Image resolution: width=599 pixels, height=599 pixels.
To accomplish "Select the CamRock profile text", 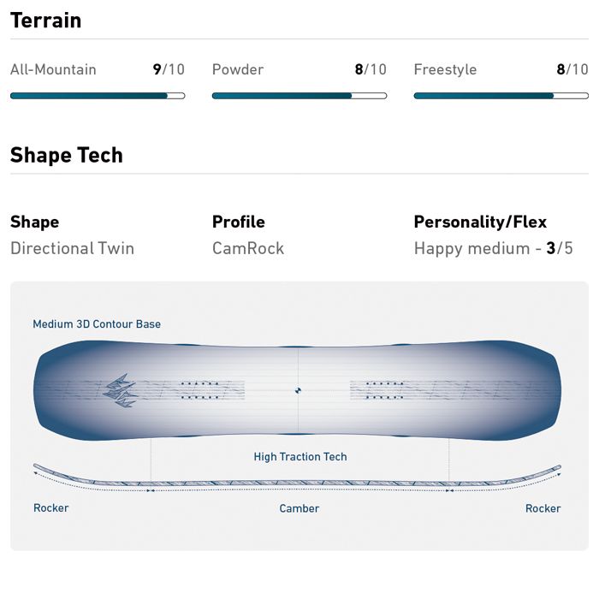I will click(x=248, y=248).
